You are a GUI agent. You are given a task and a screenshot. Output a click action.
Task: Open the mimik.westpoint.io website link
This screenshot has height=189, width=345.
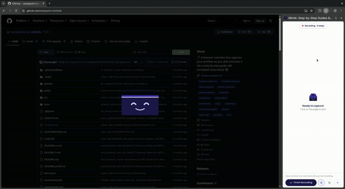(211, 76)
